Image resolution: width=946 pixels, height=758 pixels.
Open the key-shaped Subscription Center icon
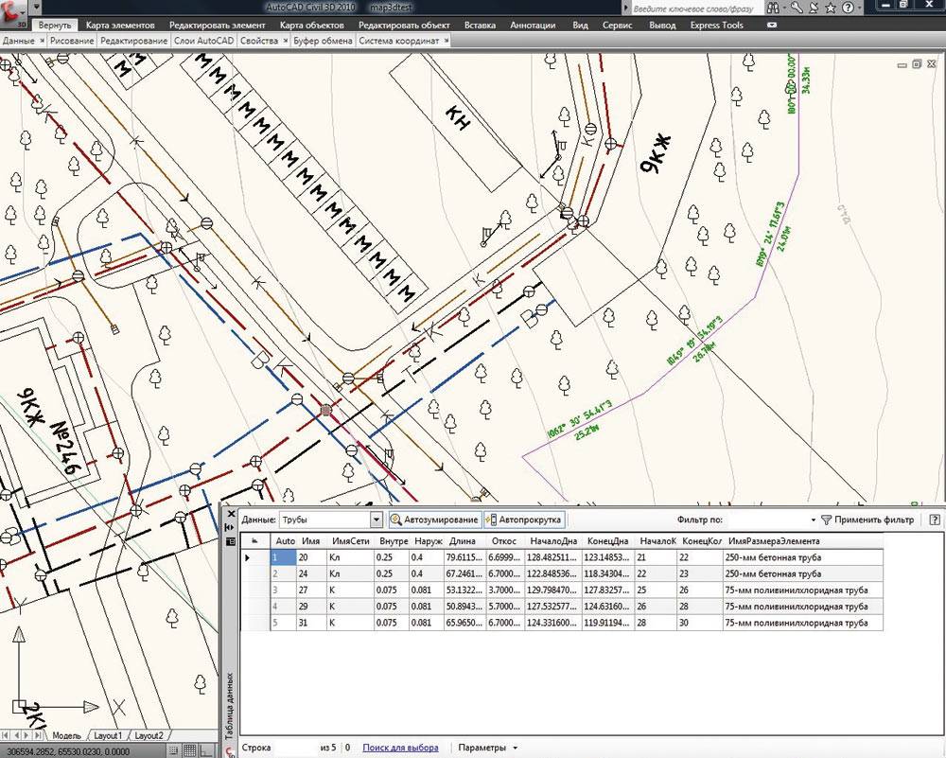pyautogui.click(x=797, y=8)
